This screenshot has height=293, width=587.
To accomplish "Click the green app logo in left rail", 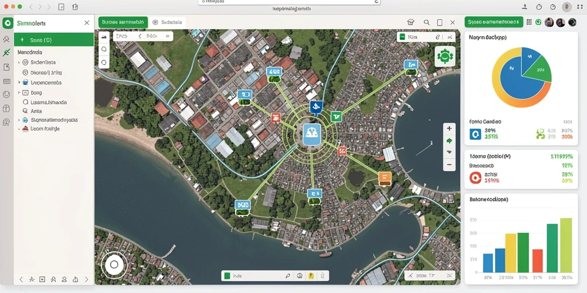I will pos(7,23).
